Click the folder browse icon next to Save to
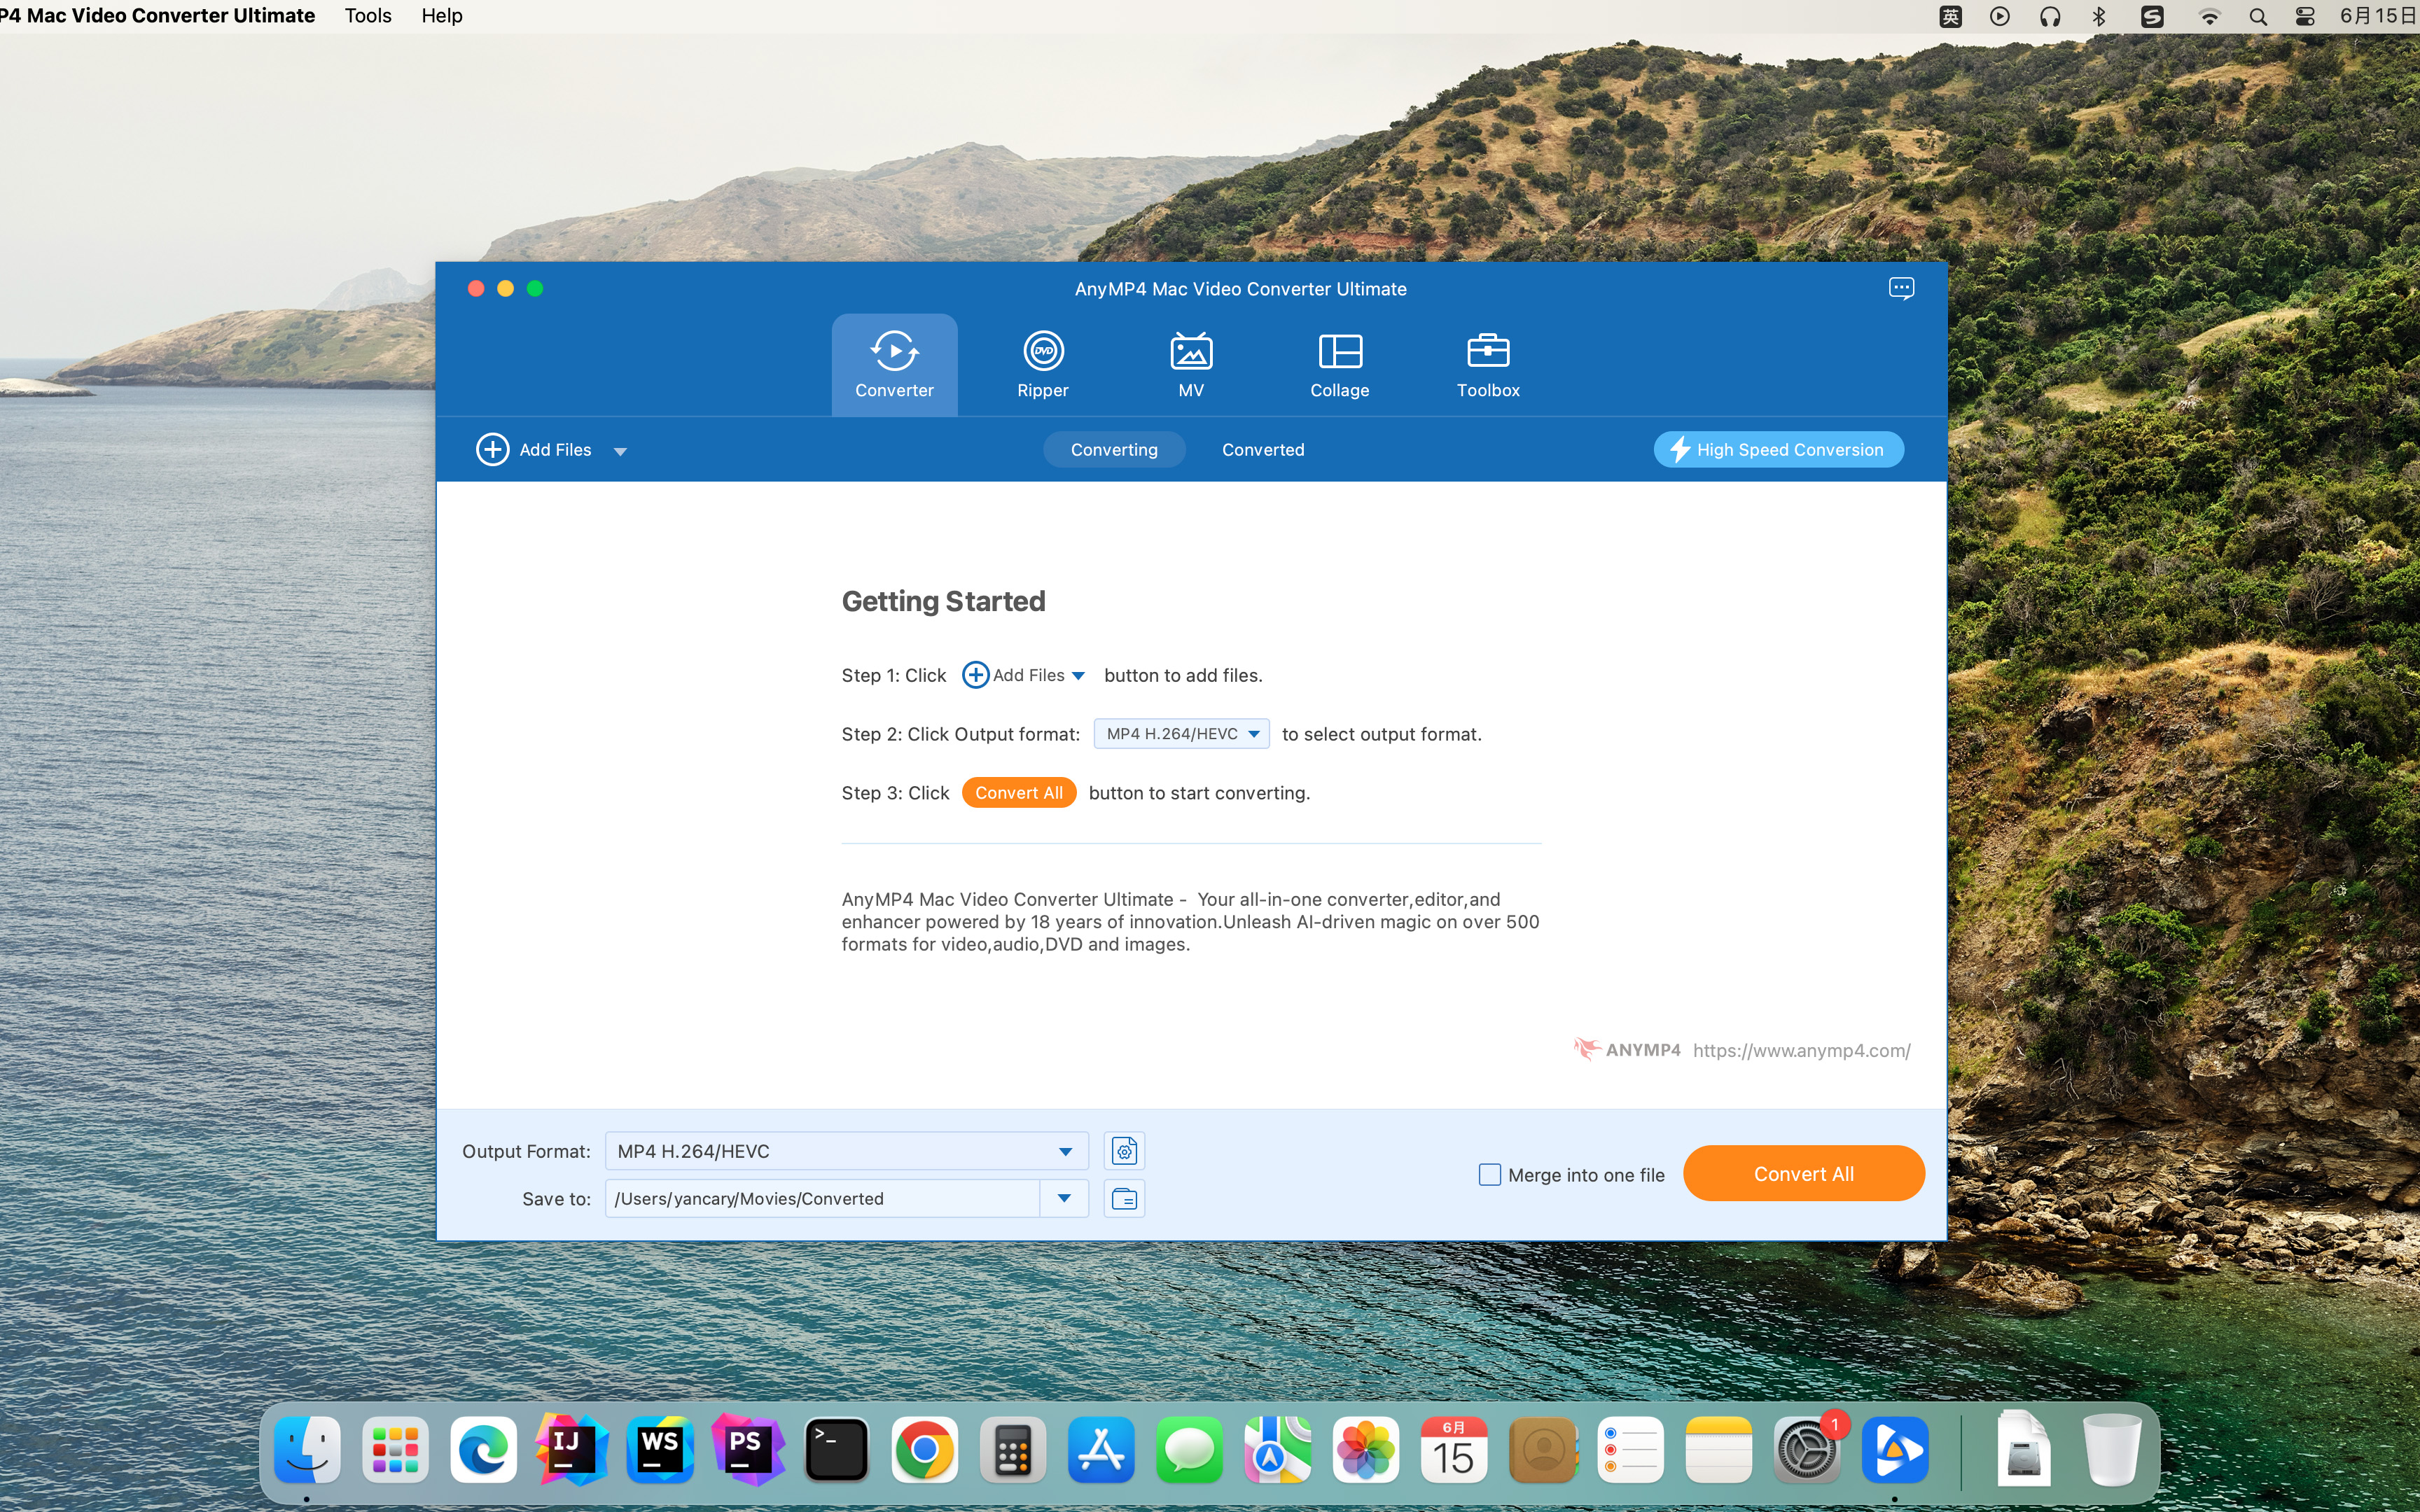This screenshot has width=2420, height=1512. (x=1124, y=1198)
